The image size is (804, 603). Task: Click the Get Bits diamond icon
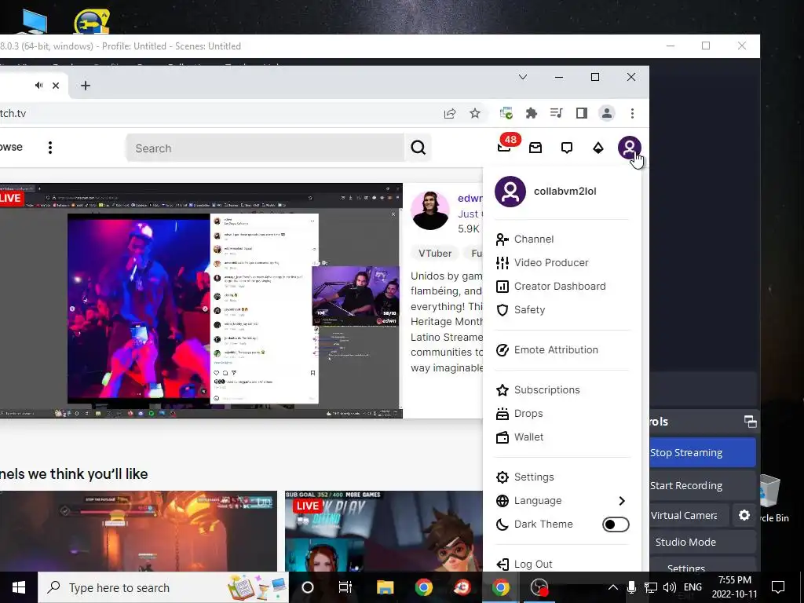pyautogui.click(x=598, y=148)
